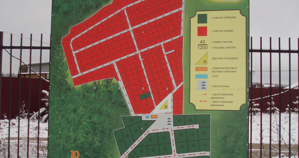Click the red sold-plot swatch in the legend
The image size is (299, 158).
202,31
